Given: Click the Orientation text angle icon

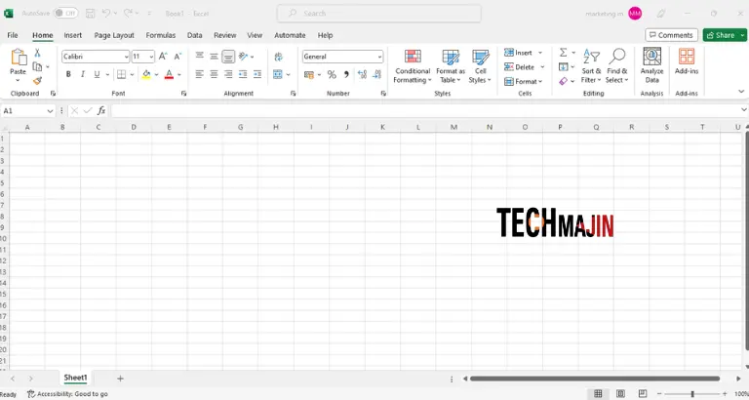Looking at the screenshot, I should (243, 57).
